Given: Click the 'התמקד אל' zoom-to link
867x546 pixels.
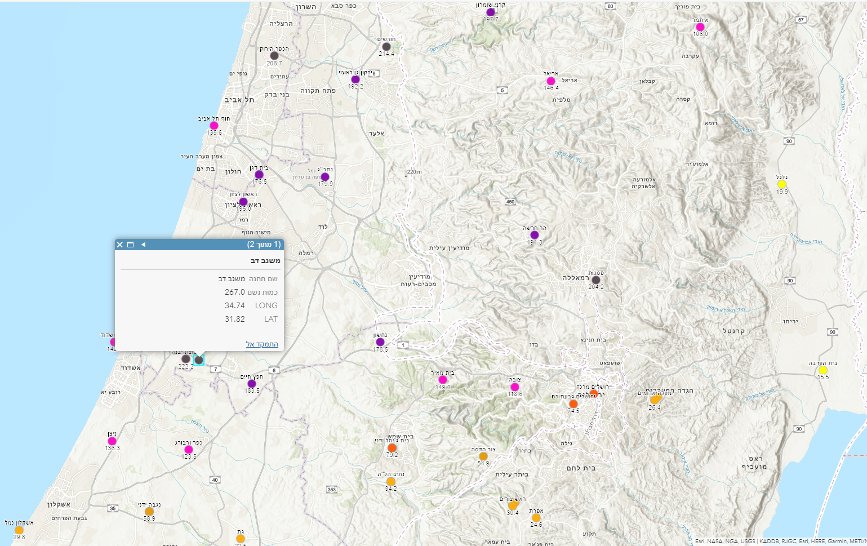Looking at the screenshot, I should 262,344.
